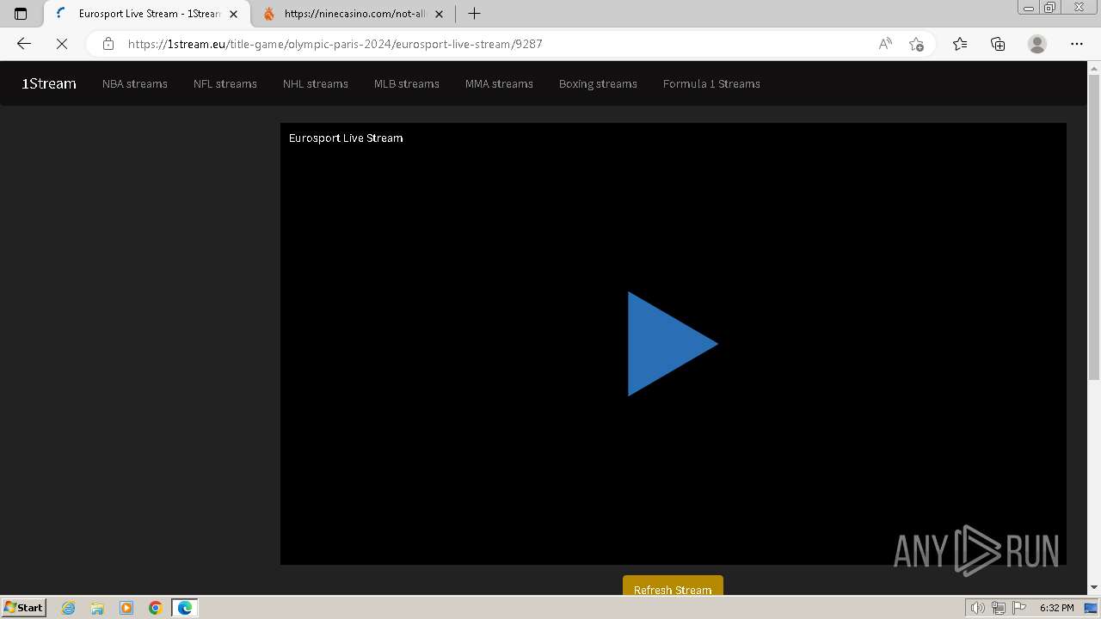Click the Refresh Stream button

tap(673, 585)
